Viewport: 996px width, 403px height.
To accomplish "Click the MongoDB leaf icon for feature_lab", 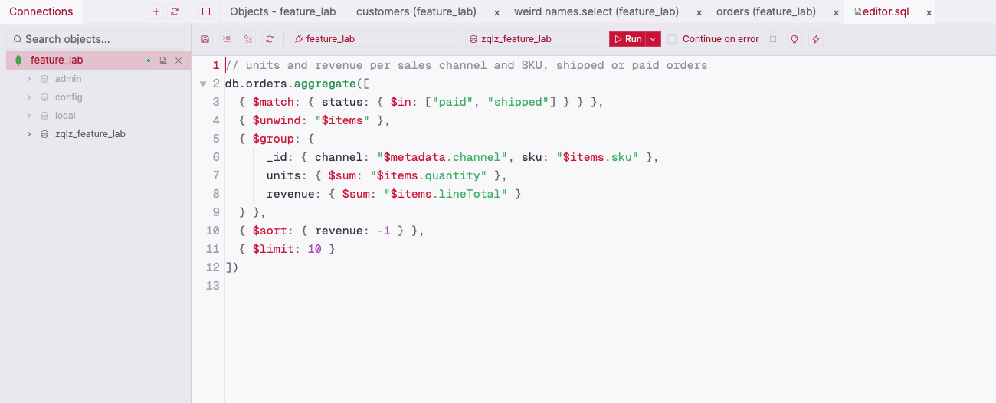I will coord(18,61).
